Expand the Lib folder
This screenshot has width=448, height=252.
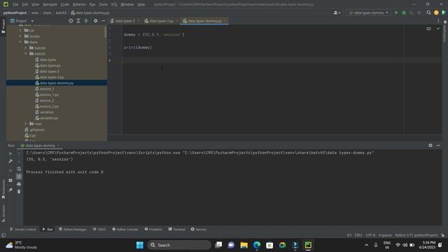[20, 30]
